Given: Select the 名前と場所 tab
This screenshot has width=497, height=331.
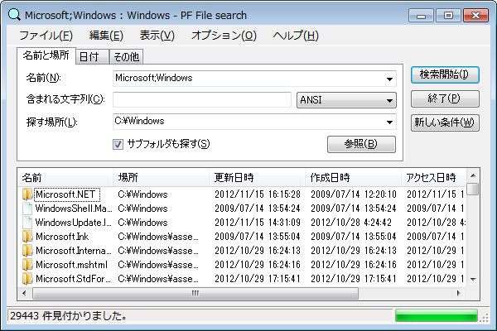Looking at the screenshot, I should click(x=46, y=55).
